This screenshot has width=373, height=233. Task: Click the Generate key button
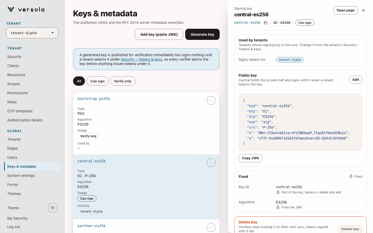tap(202, 34)
